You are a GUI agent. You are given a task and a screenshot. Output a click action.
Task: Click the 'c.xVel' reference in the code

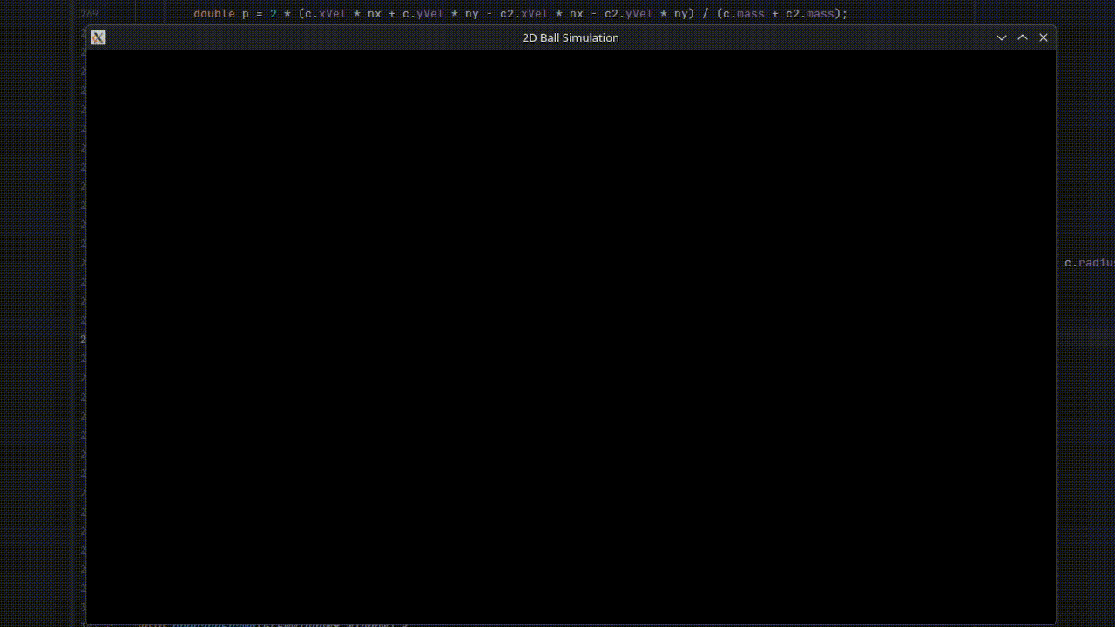click(326, 14)
